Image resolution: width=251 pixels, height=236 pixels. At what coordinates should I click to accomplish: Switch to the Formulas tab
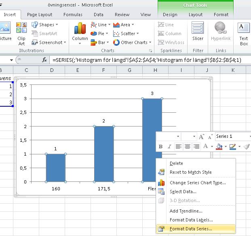point(73,15)
